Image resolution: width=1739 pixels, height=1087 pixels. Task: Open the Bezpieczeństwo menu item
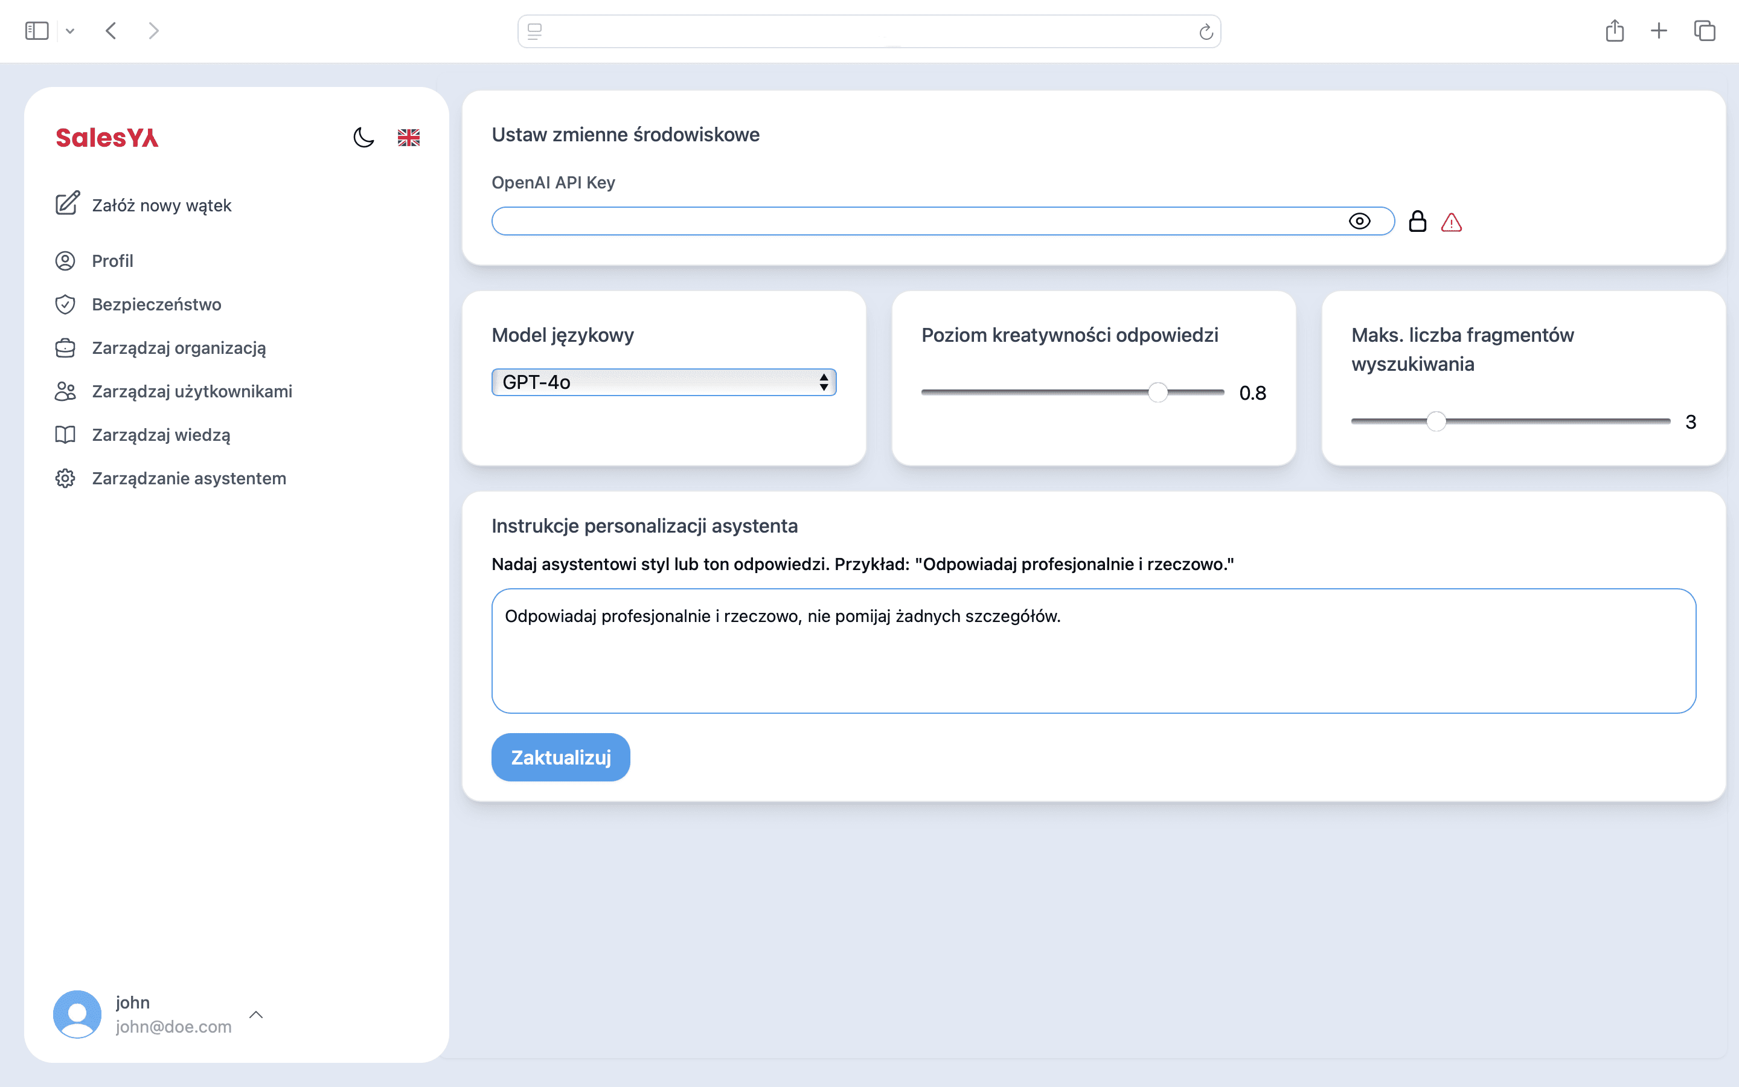(x=156, y=304)
